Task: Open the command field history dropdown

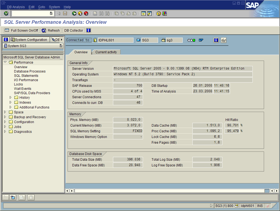Action: pos(51,14)
